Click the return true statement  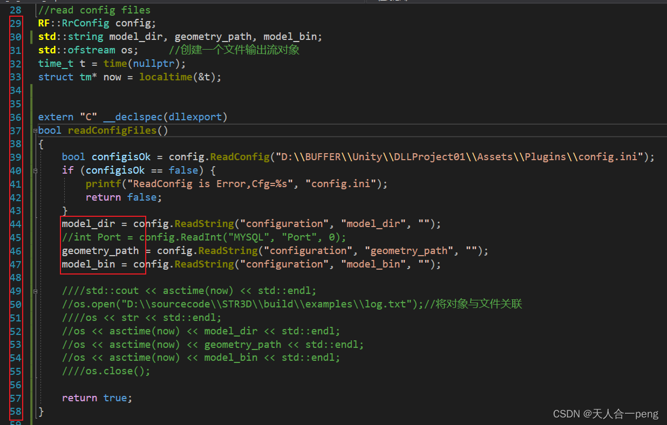click(97, 397)
